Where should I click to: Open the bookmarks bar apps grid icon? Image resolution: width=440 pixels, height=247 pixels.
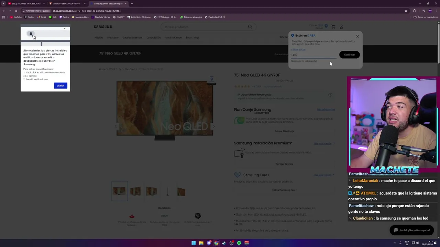coord(3,17)
